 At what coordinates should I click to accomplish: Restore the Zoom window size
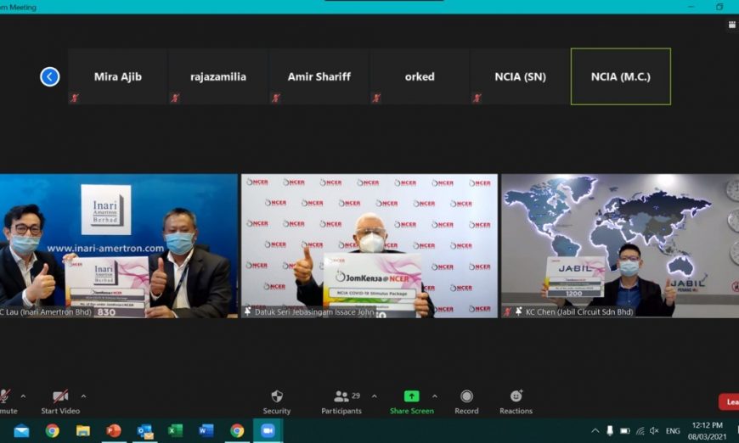click(x=719, y=7)
